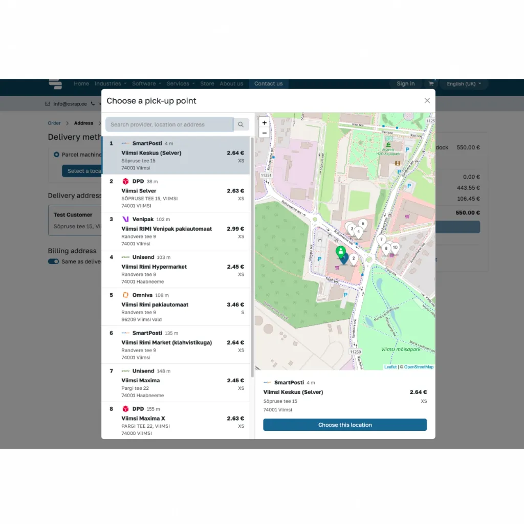Click the Venipak logo in row 3
Screen dimensions: 524x524
[125, 219]
